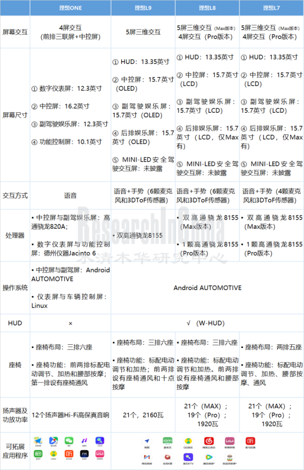Click the 屏幕交互 row label
Viewport: 304px width, 470px height.
coord(15,32)
